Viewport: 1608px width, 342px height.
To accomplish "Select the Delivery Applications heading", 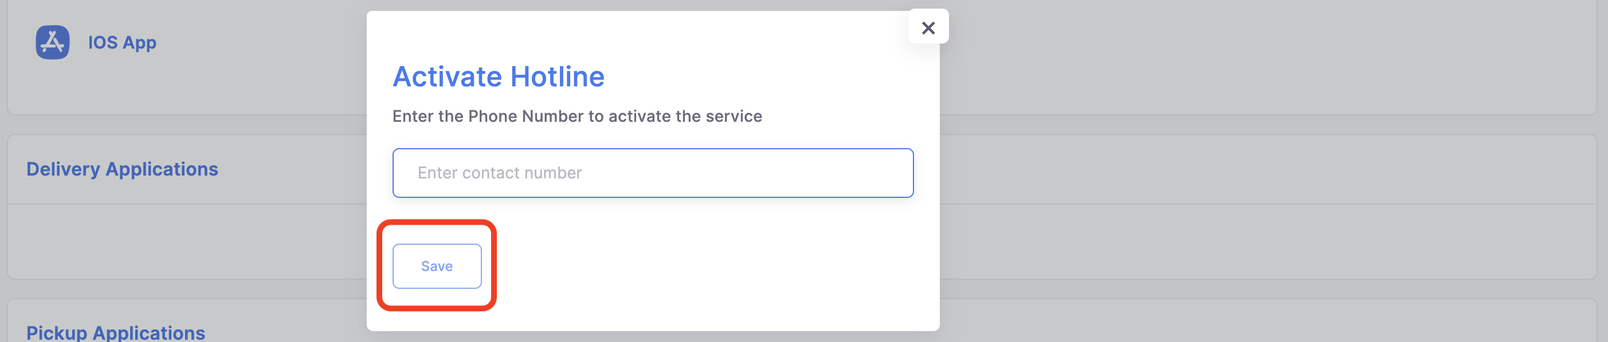I will tap(121, 169).
